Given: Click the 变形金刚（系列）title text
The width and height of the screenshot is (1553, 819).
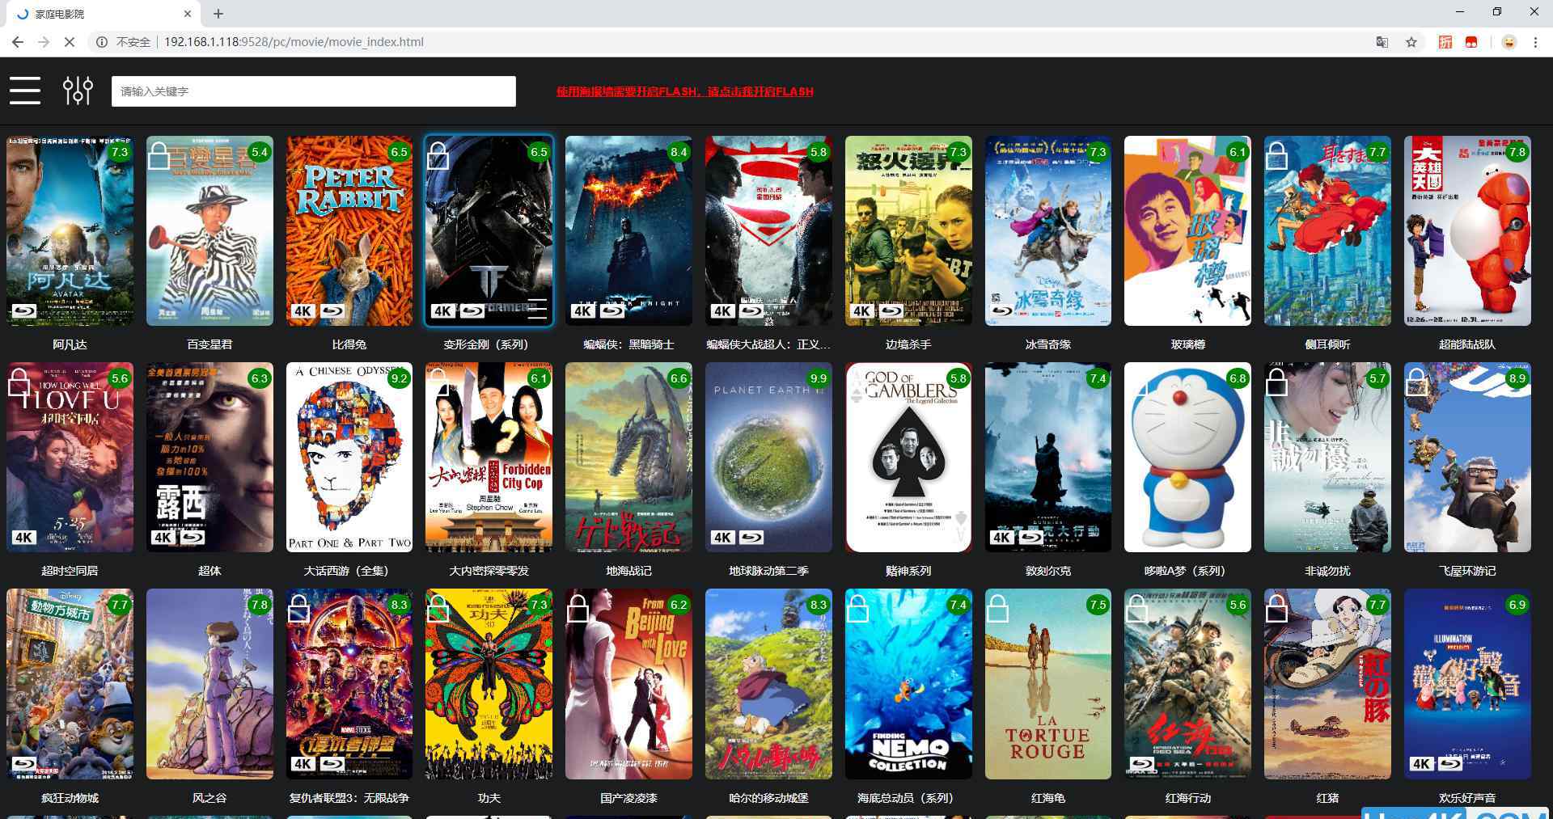Looking at the screenshot, I should (489, 344).
